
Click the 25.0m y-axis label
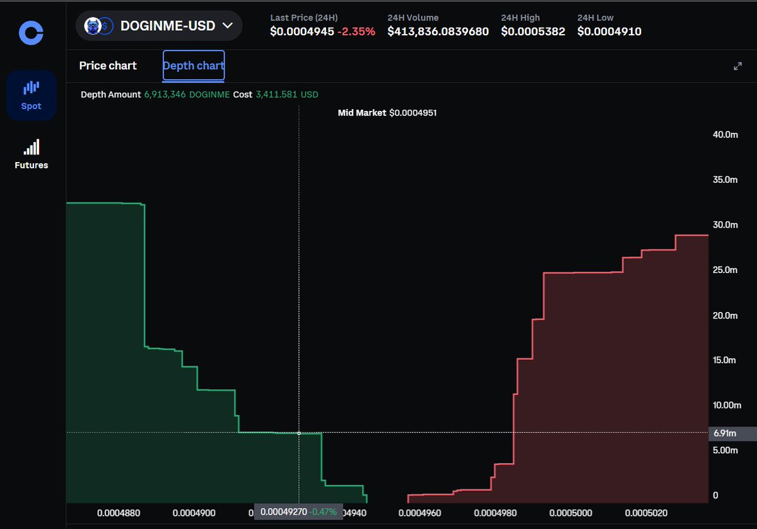tap(724, 270)
